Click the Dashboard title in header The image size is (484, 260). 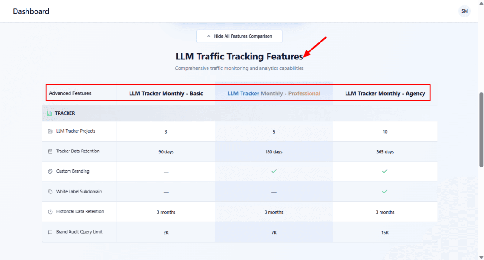coord(31,11)
